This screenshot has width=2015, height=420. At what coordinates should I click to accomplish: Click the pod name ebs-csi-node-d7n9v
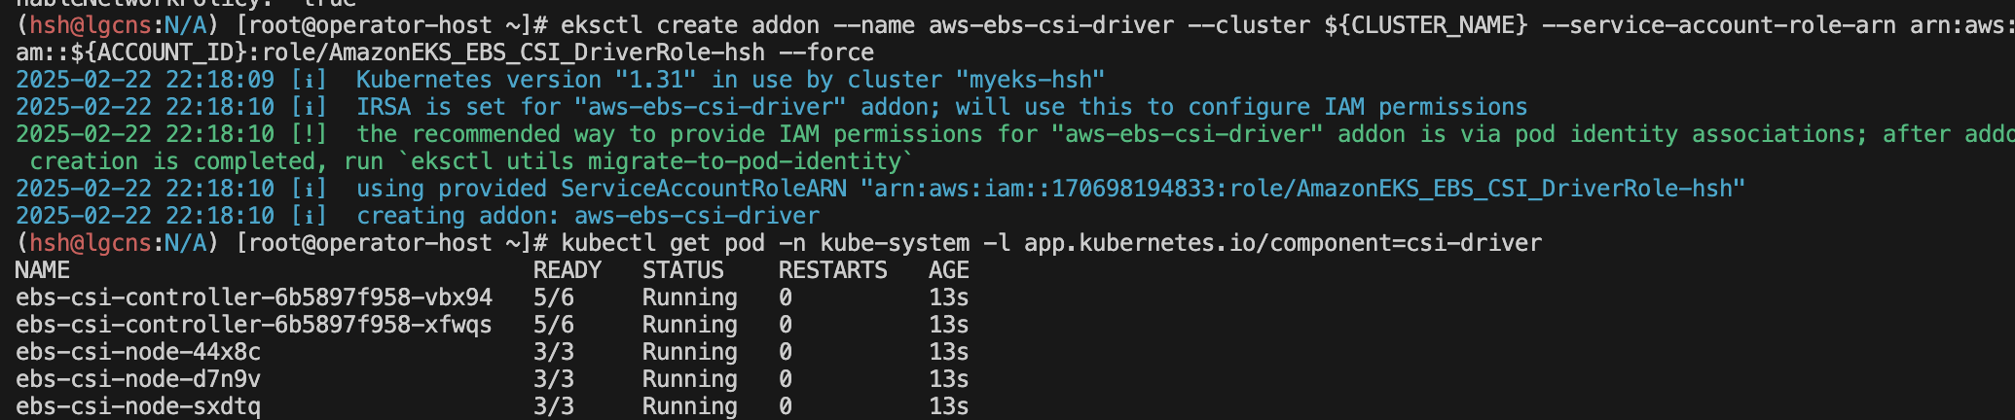click(x=138, y=379)
